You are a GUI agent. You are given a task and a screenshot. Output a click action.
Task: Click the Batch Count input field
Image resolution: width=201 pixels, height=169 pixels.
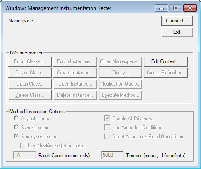click(x=25, y=156)
